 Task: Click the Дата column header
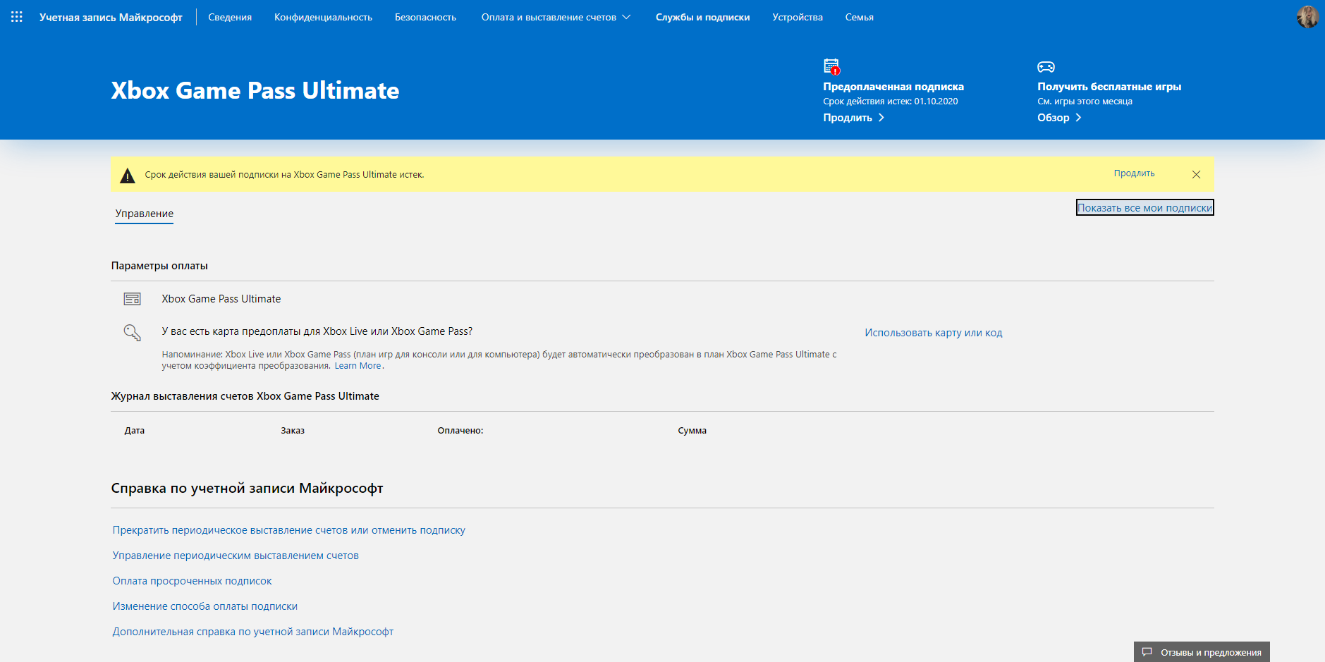135,431
